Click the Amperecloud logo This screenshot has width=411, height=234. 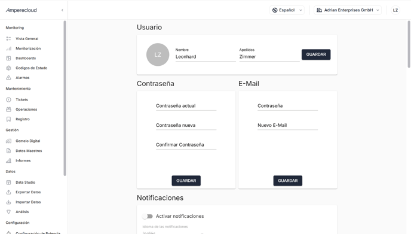pos(22,10)
